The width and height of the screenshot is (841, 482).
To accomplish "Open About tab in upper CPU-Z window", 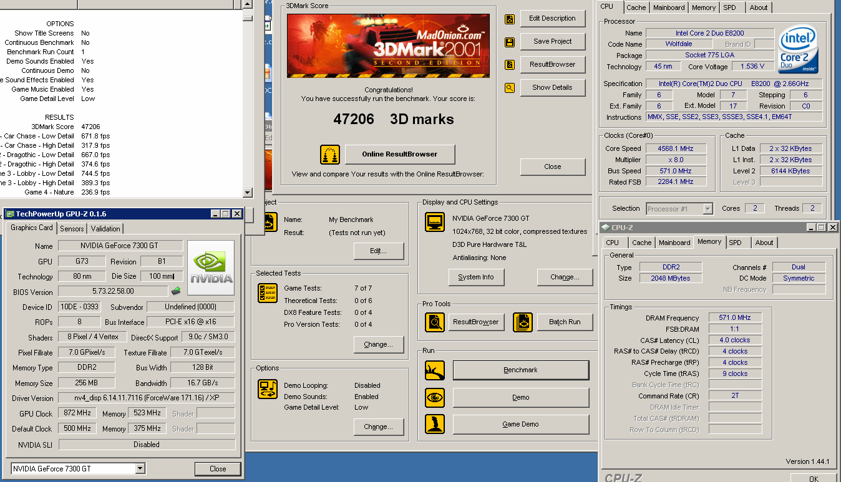I will coord(759,7).
